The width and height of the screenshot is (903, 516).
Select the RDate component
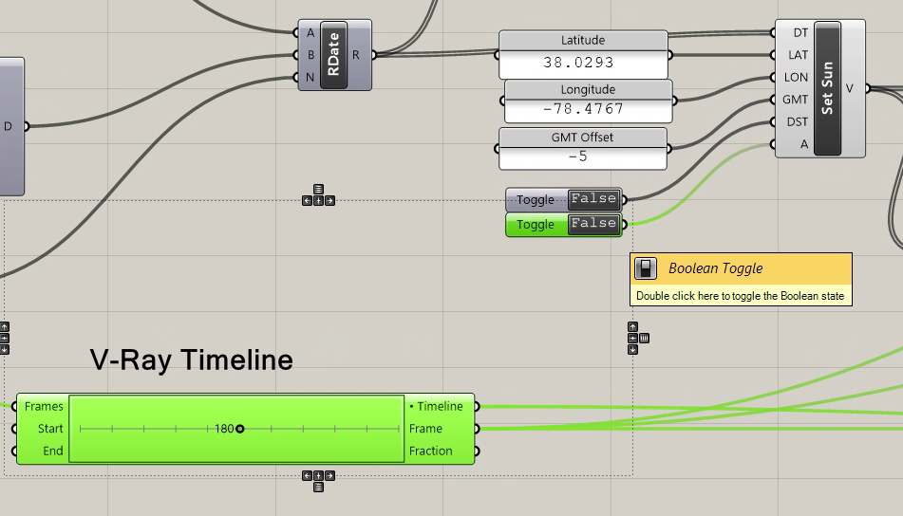[x=334, y=55]
